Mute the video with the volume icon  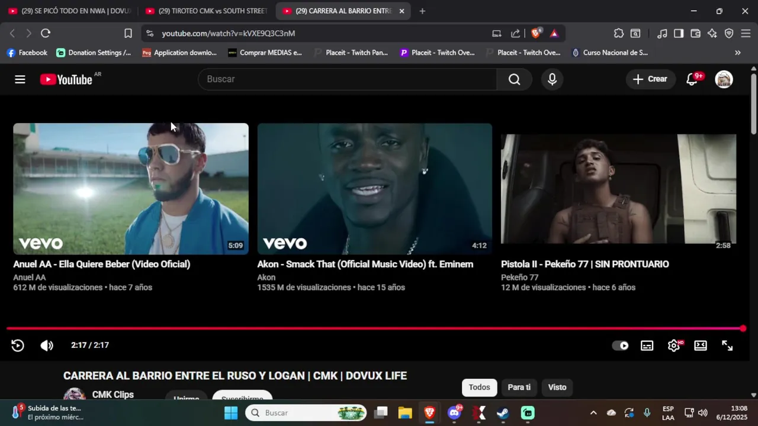pyautogui.click(x=46, y=346)
